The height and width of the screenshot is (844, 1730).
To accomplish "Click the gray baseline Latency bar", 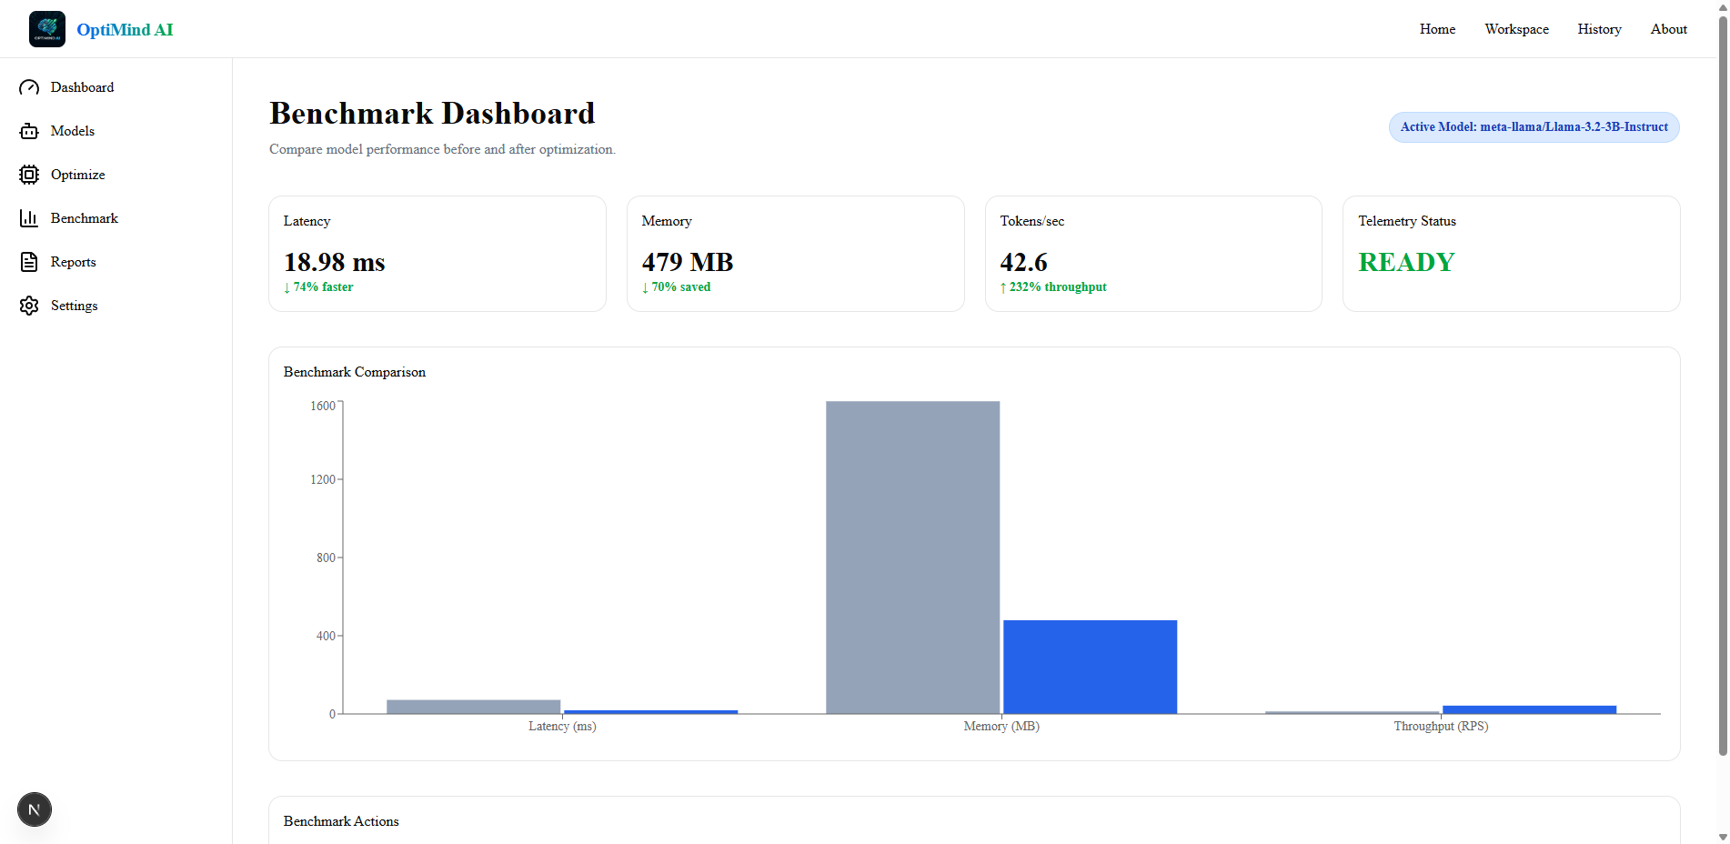I will (473, 707).
